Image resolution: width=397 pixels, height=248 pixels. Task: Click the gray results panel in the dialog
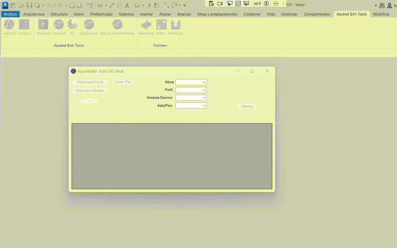(172, 156)
